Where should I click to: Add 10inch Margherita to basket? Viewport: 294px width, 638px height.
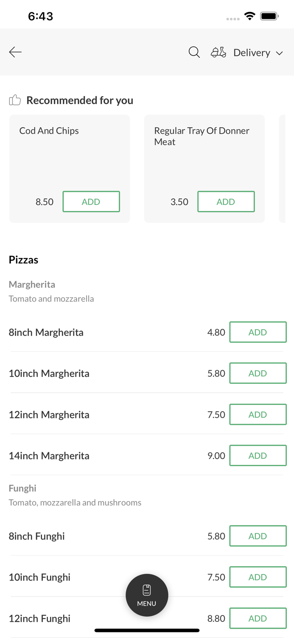coord(258,373)
